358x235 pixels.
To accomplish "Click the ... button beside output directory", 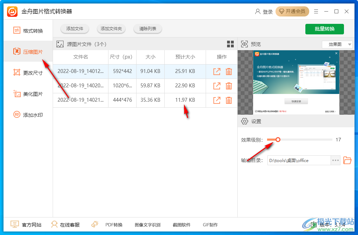I will 335,160.
